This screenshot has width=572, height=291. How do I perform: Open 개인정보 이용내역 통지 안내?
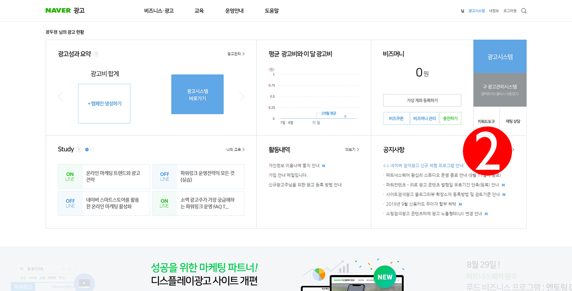[x=294, y=166]
